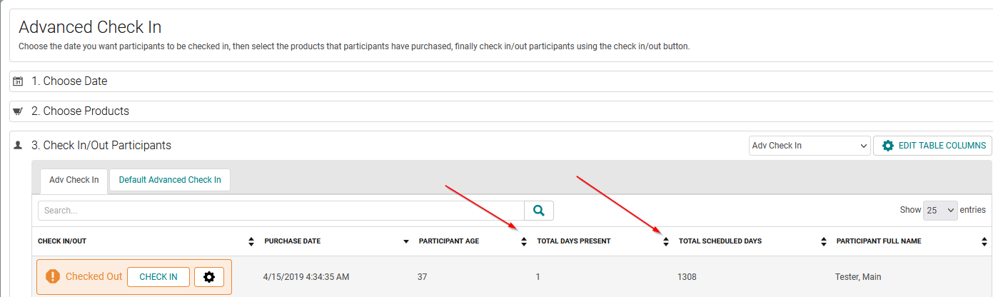Open the gear settings for Main Tester
Viewport: 993px width, 297px height.
point(209,277)
